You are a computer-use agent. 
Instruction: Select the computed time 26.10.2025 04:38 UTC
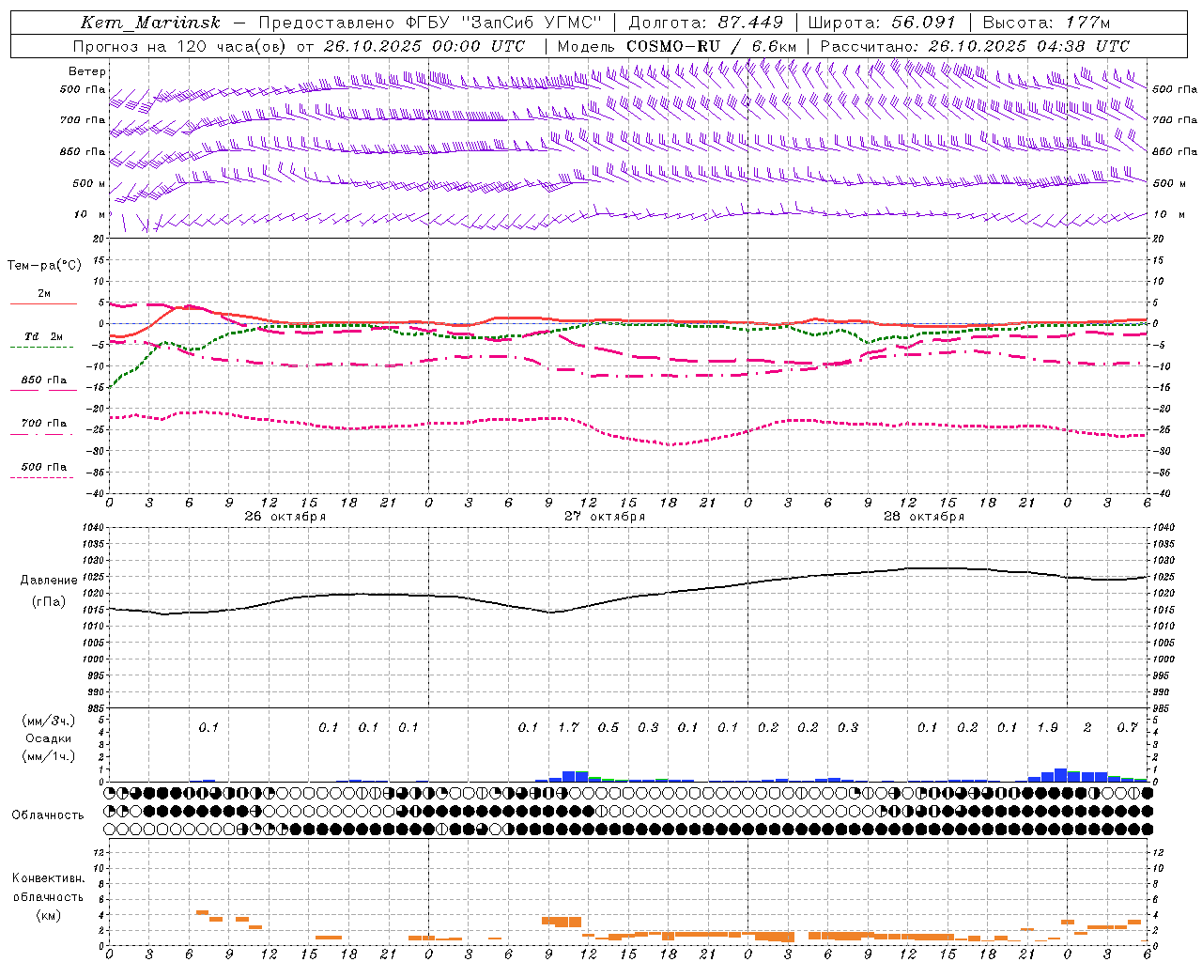pyautogui.click(x=1029, y=46)
